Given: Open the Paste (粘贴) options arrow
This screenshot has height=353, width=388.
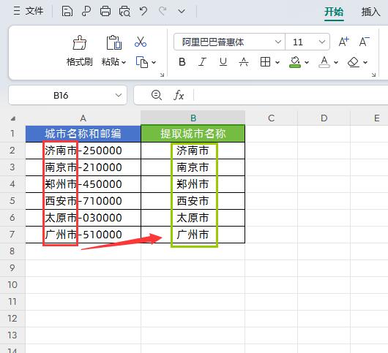Looking at the screenshot, I should [124, 62].
